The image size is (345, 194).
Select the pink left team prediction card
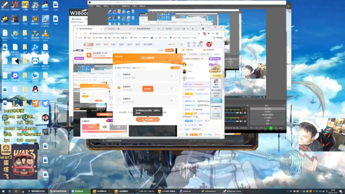[91, 127]
